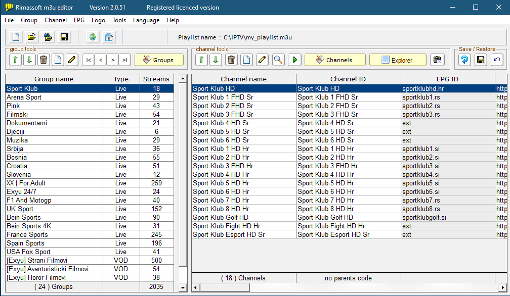Click the open playlist folder icon
This screenshot has width=510, height=296.
(31, 37)
